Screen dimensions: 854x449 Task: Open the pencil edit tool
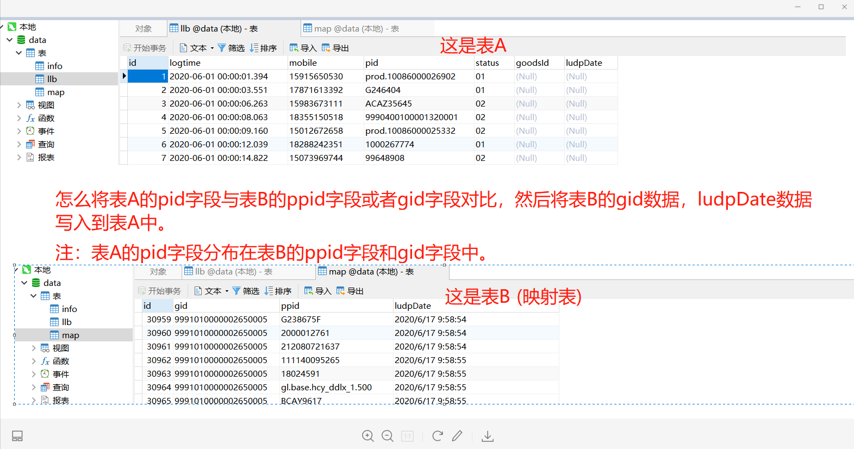[457, 436]
